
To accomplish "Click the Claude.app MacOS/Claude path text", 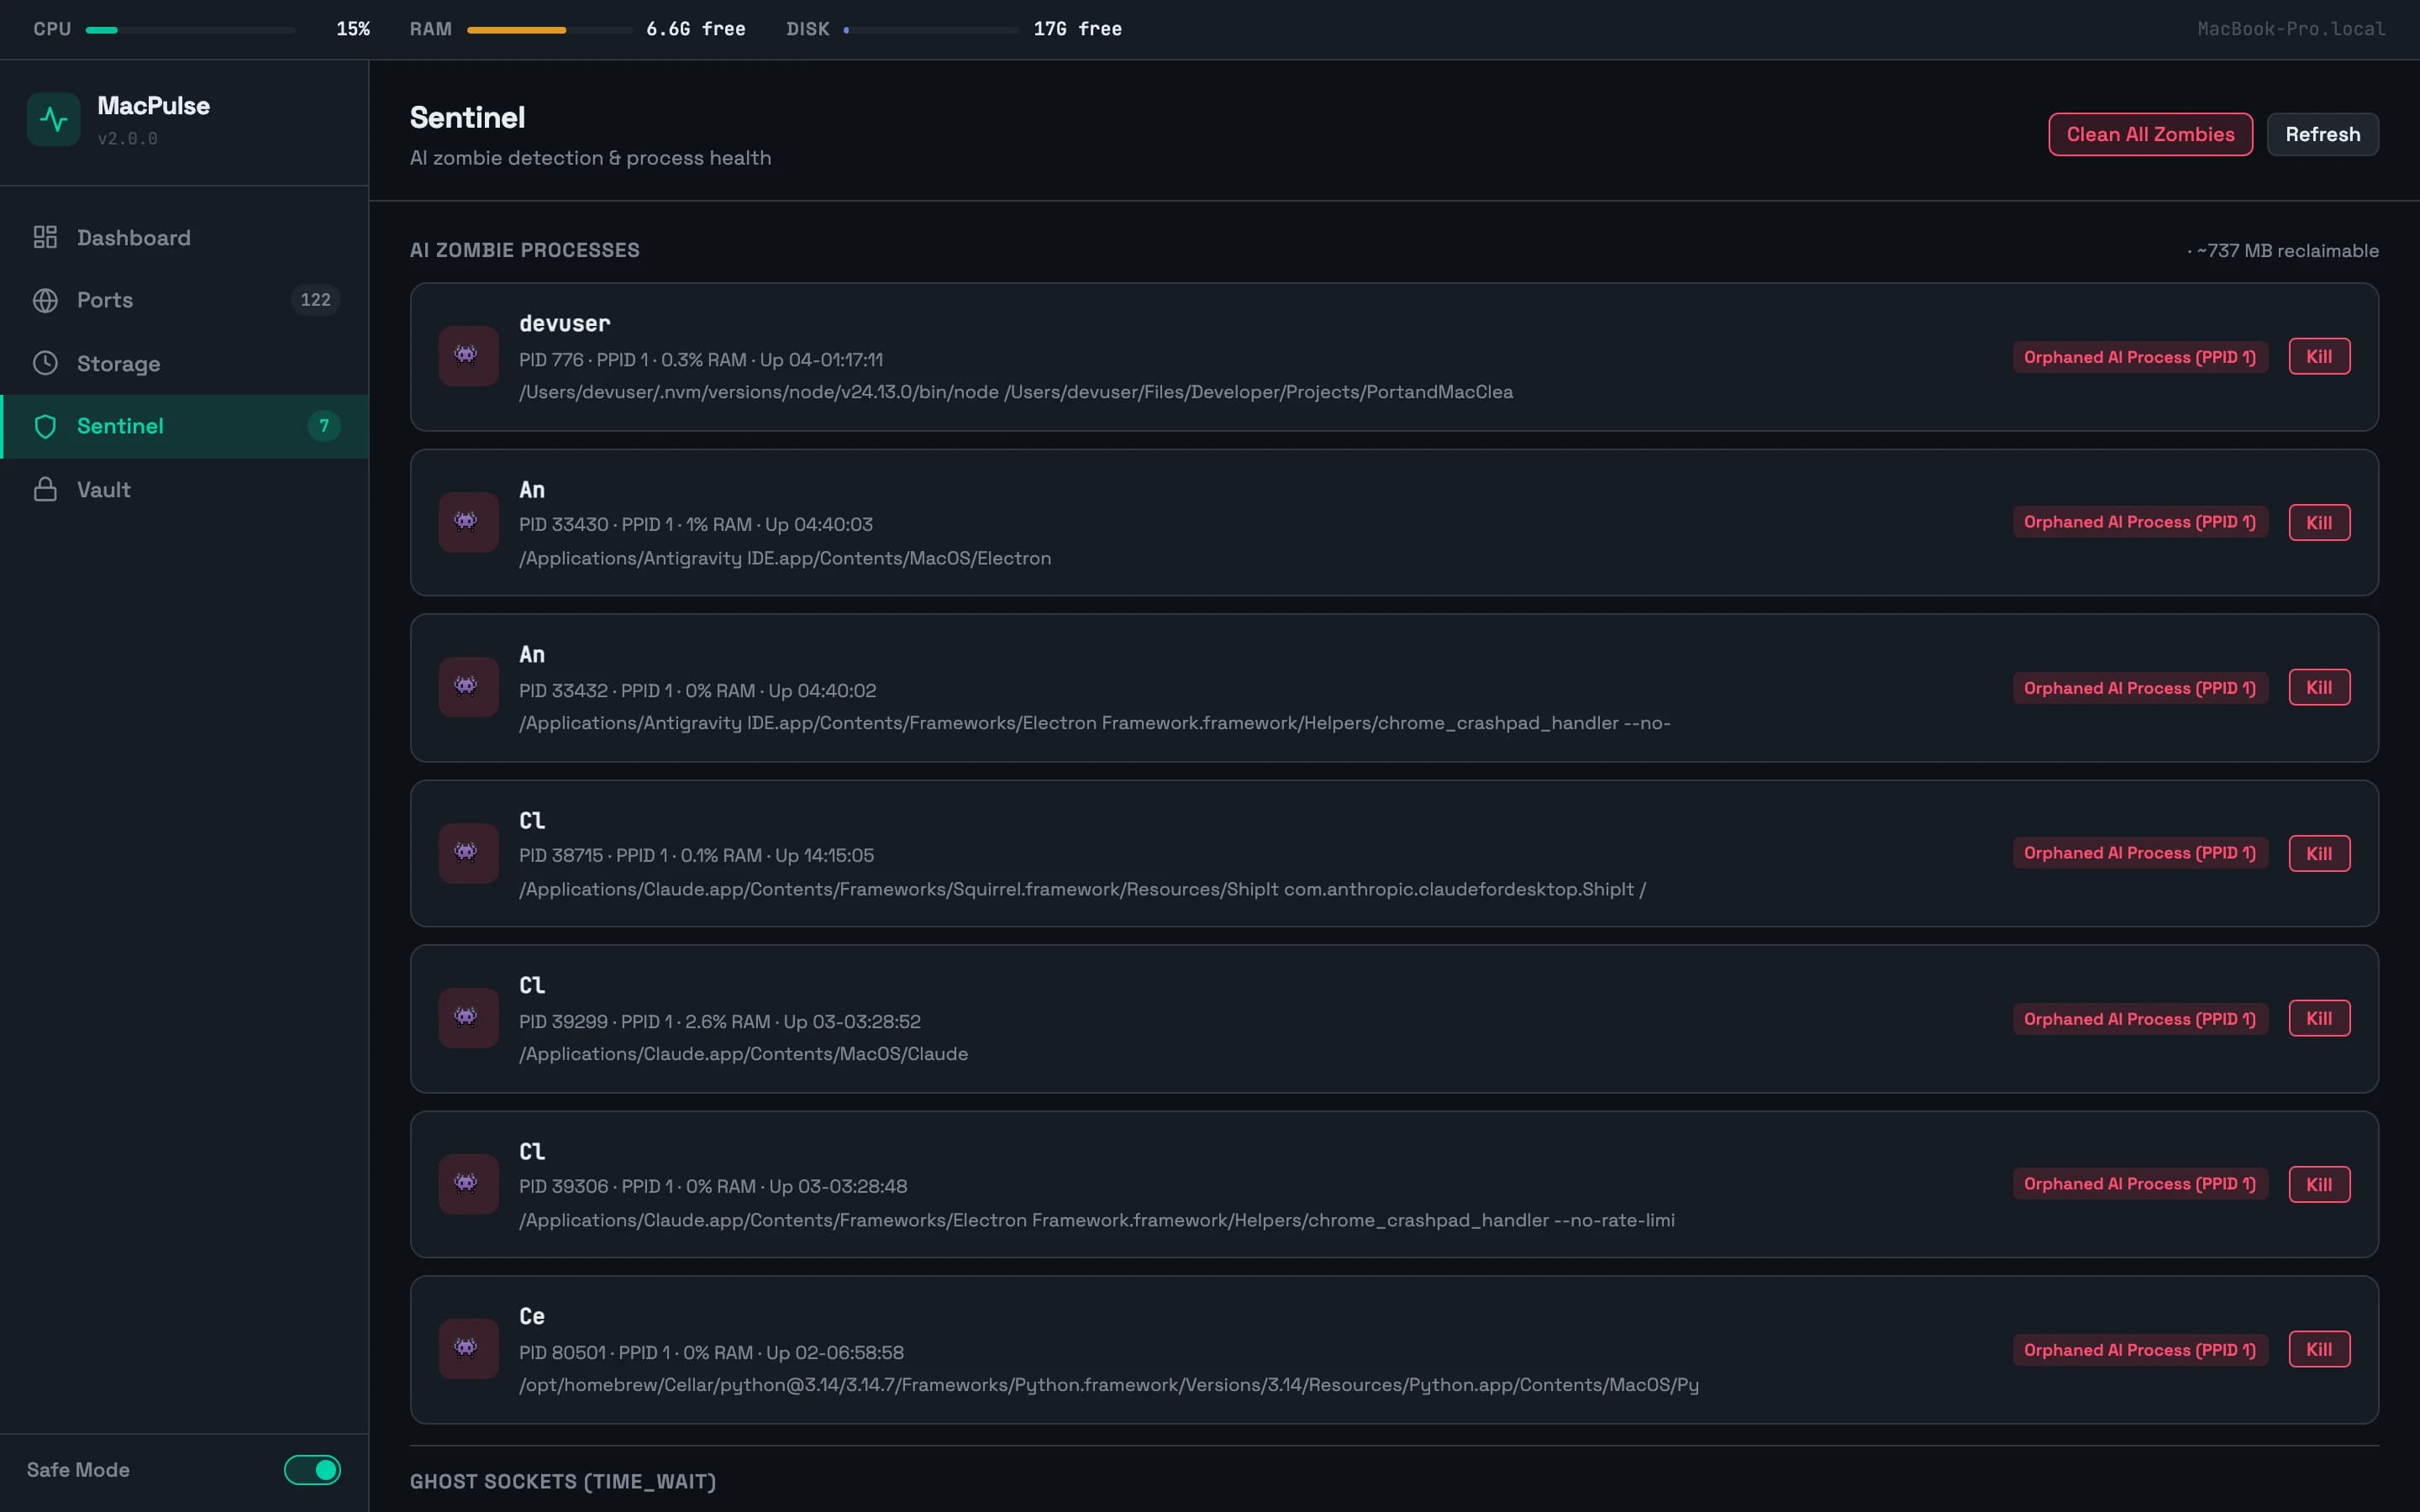I will [743, 1054].
